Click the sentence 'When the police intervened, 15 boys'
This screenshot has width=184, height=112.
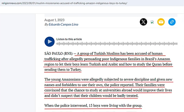click(93, 105)
